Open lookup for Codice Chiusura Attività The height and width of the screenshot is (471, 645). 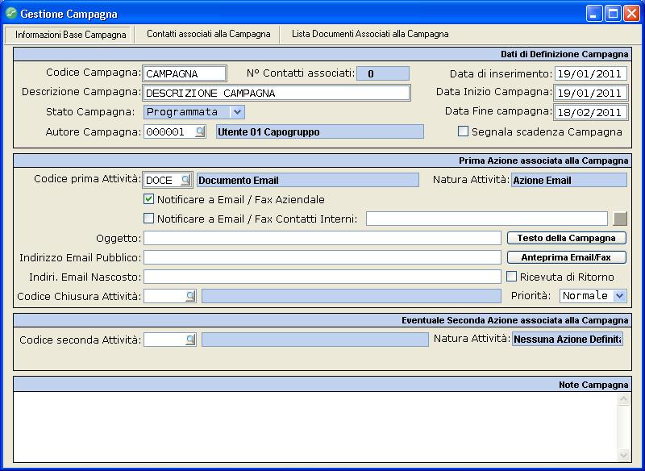190,296
